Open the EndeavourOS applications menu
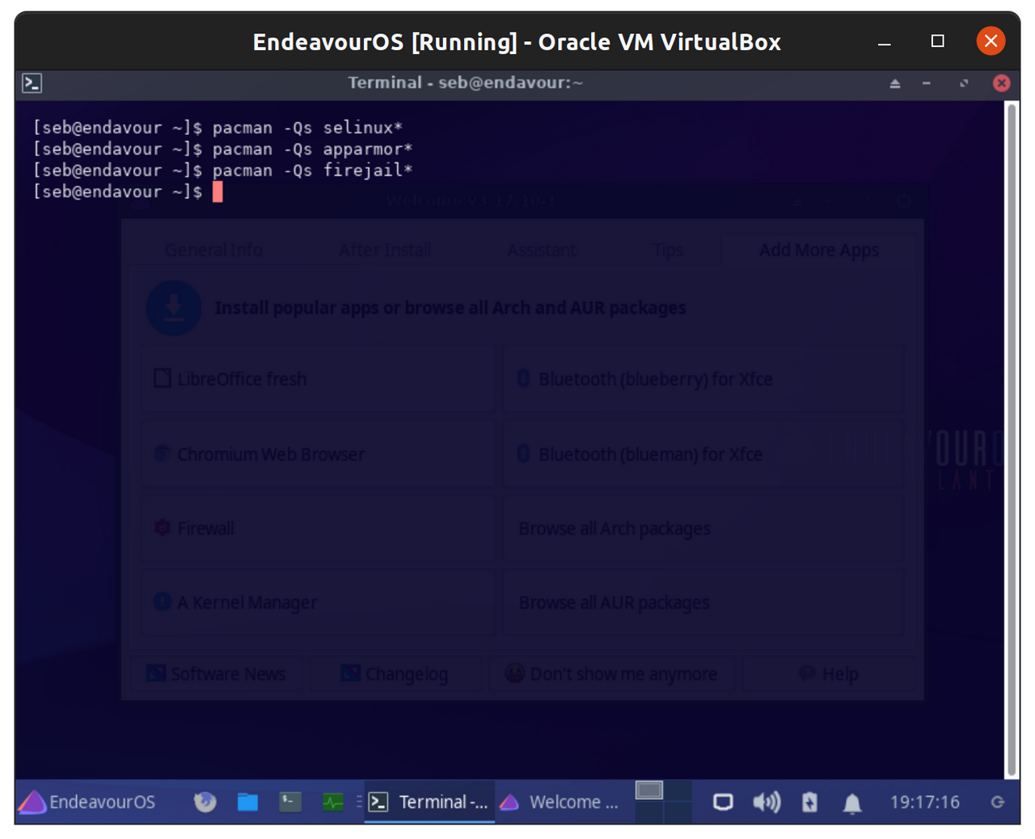 pos(87,802)
